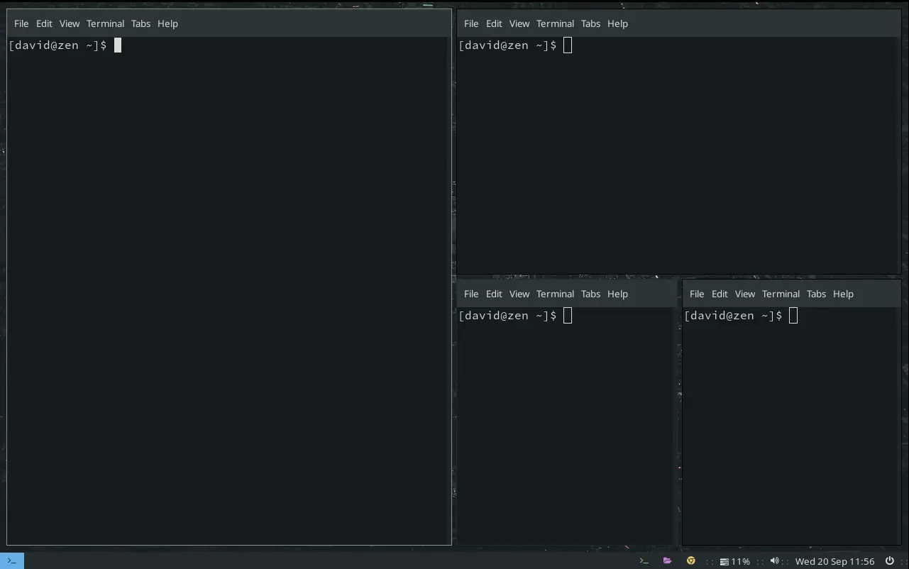Open Tabs menu in the top-right terminal

[590, 23]
